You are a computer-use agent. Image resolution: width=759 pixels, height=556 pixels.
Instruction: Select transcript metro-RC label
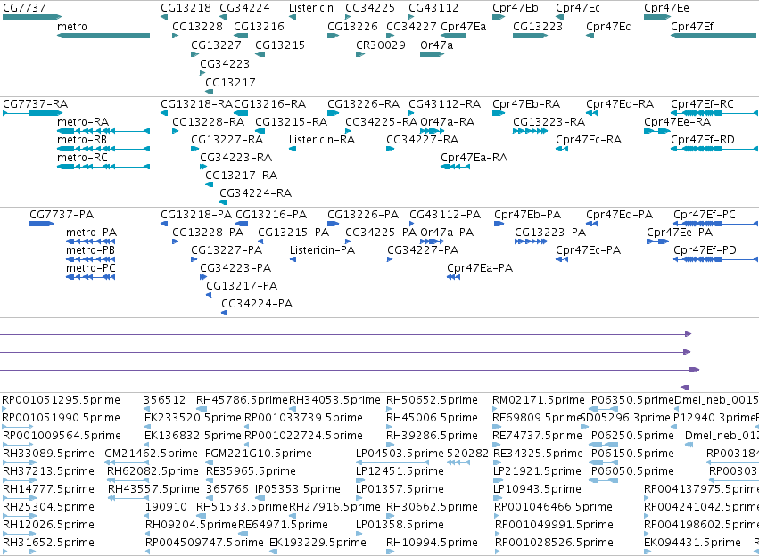pyautogui.click(x=82, y=158)
